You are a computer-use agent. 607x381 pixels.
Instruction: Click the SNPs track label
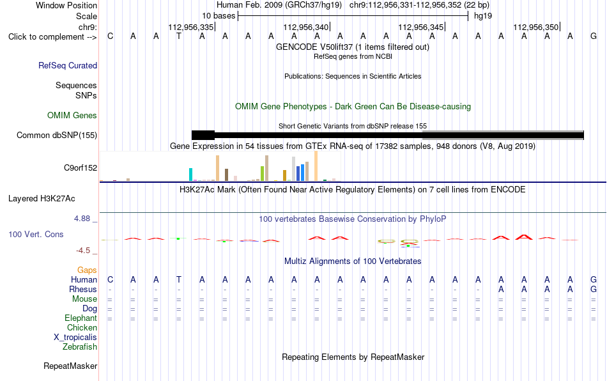86,95
